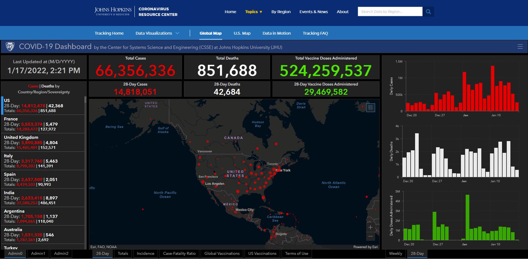Select the Italy row in country list

point(43,161)
